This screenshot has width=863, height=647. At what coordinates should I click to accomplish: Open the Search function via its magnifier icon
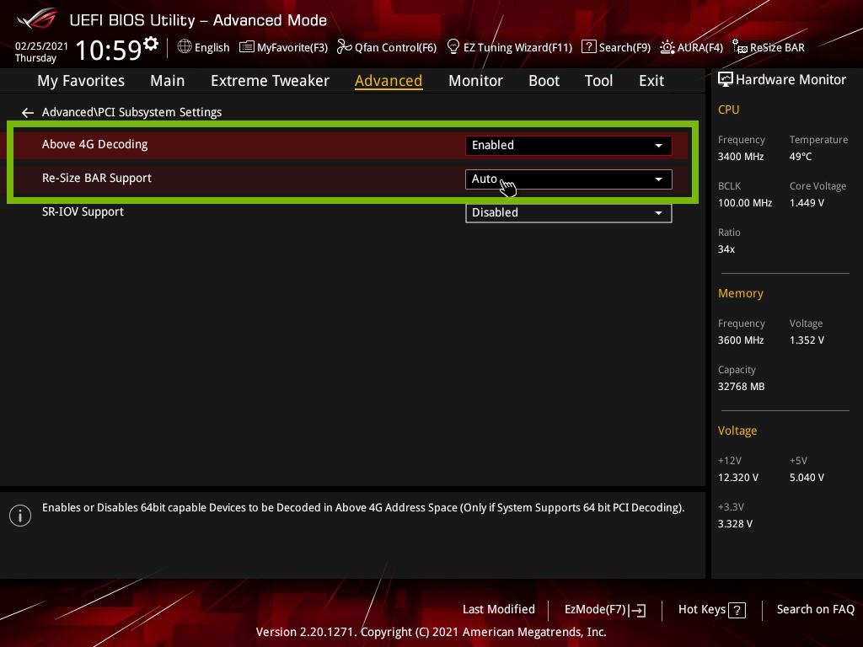pyautogui.click(x=589, y=47)
